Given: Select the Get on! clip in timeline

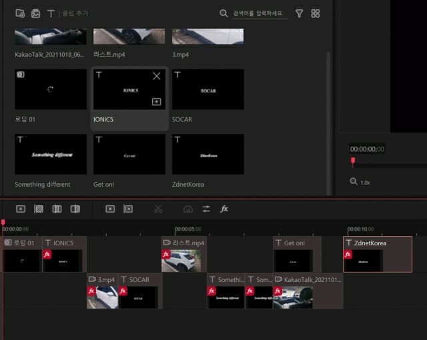Looking at the screenshot, I should point(298,254).
